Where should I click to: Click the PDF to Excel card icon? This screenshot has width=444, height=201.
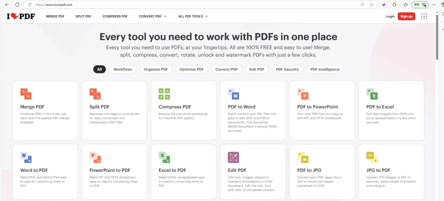click(x=372, y=94)
